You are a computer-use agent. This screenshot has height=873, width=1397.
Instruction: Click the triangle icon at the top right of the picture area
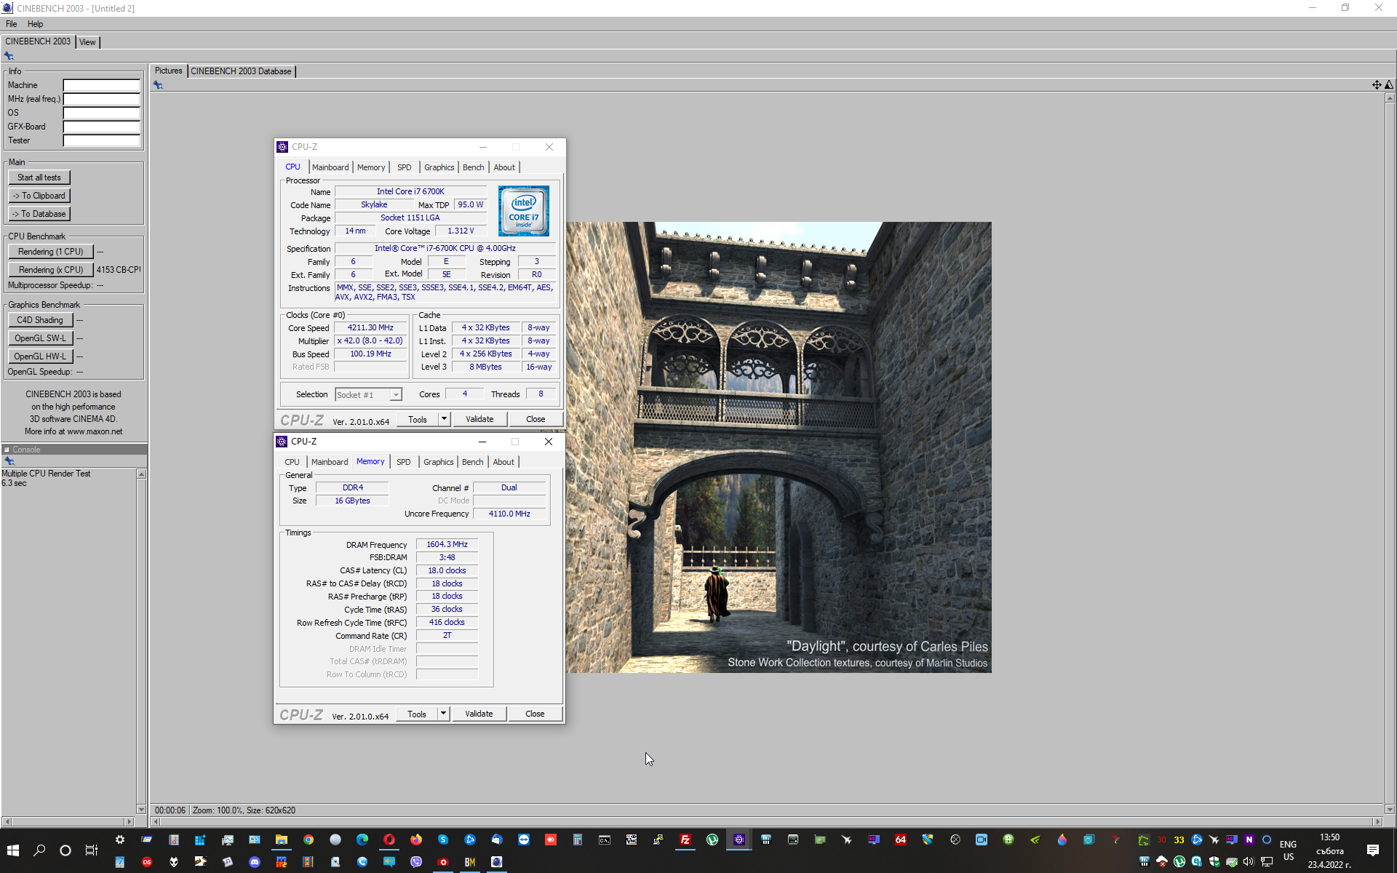[1389, 85]
